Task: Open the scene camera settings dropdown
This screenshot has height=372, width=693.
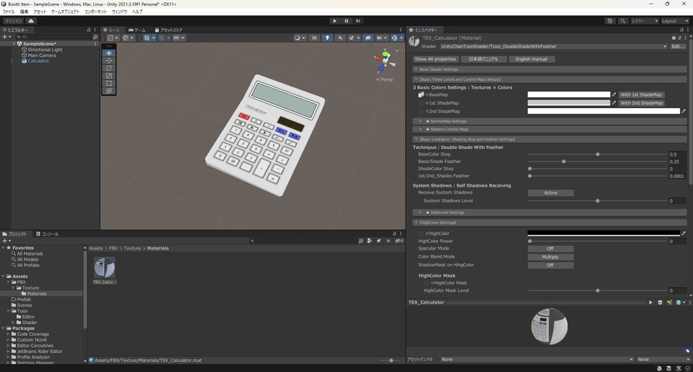Action: (382, 38)
